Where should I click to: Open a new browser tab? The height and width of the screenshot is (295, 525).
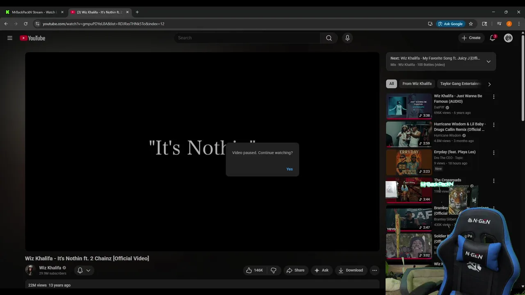pyautogui.click(x=137, y=12)
